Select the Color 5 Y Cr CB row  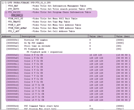point(68,70)
